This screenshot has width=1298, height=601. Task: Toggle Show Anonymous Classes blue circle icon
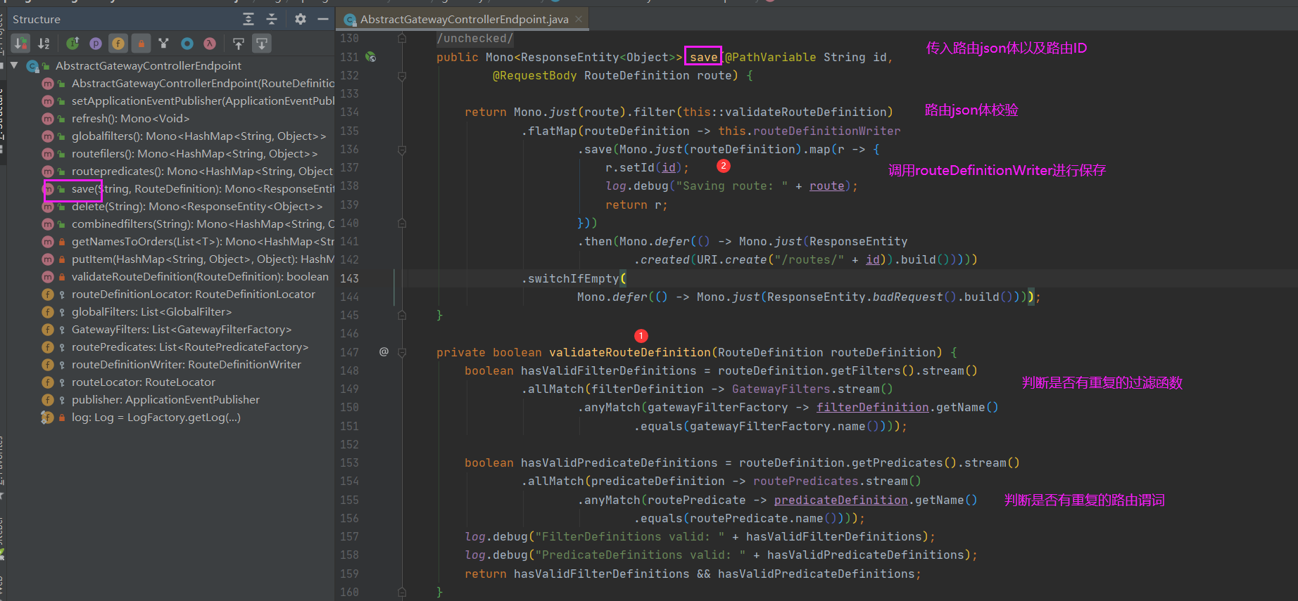(x=187, y=44)
